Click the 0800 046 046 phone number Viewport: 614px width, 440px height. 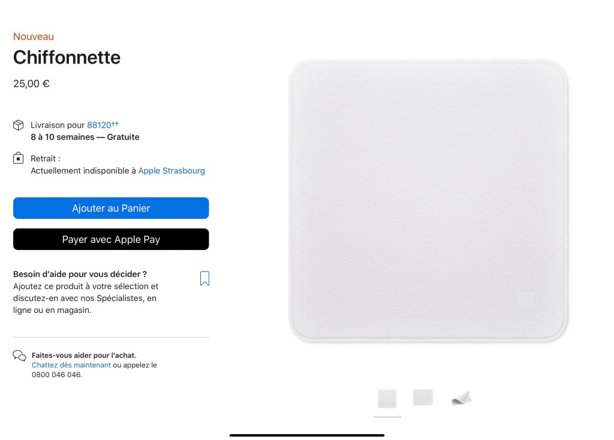(56, 375)
